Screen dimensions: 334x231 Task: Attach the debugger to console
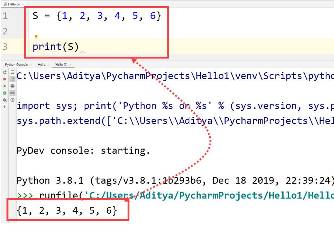click(5, 93)
